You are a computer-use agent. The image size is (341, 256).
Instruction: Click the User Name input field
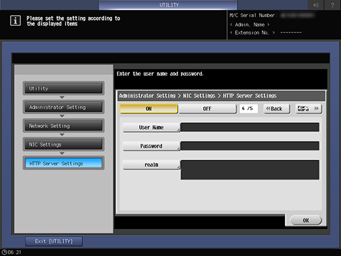(x=250, y=127)
